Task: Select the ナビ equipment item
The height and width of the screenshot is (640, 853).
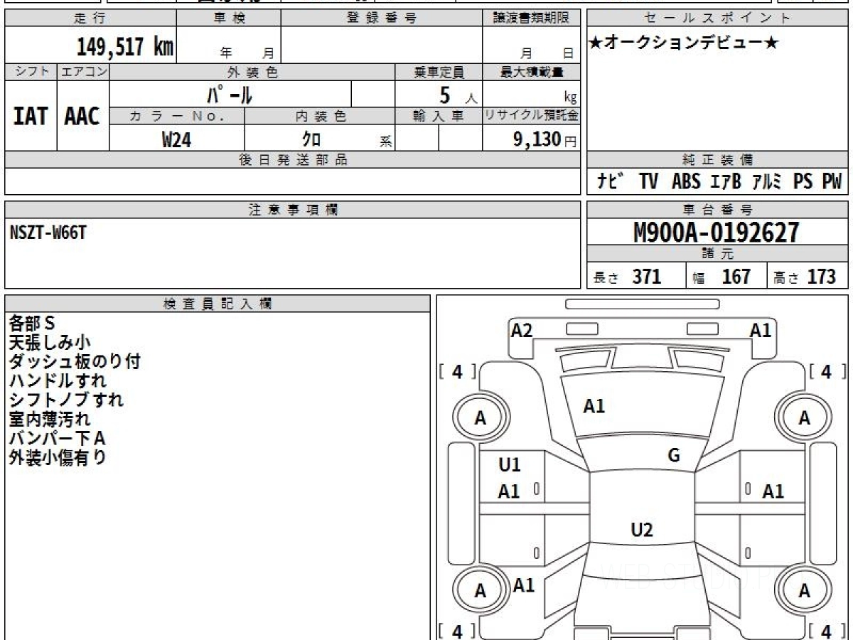Action: coord(611,182)
